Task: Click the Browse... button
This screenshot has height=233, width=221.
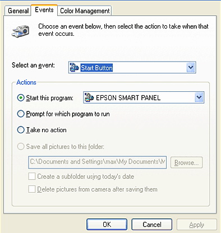Action: click(x=186, y=162)
